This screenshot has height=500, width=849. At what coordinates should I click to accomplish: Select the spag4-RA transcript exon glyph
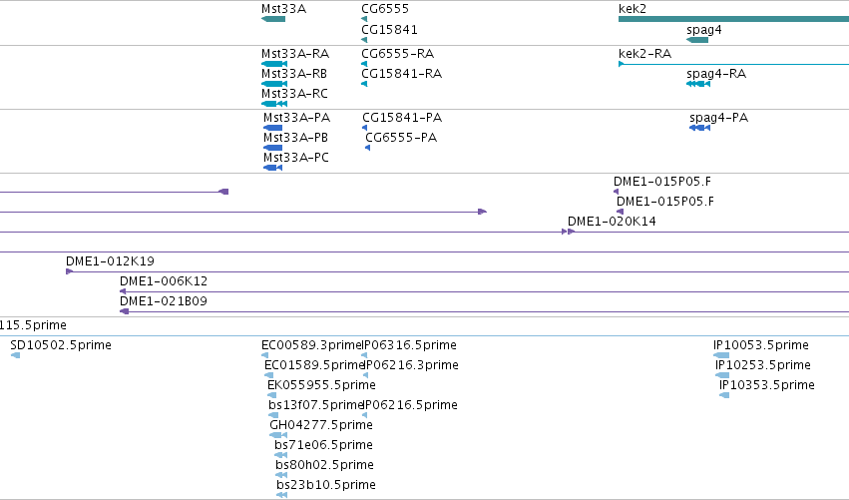click(698, 84)
